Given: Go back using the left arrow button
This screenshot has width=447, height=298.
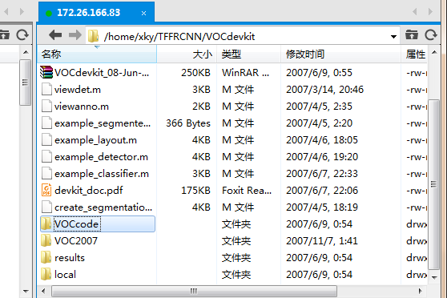Looking at the screenshot, I should (55, 35).
